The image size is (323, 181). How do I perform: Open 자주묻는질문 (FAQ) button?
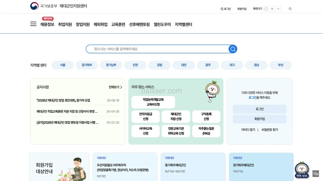coord(206,131)
